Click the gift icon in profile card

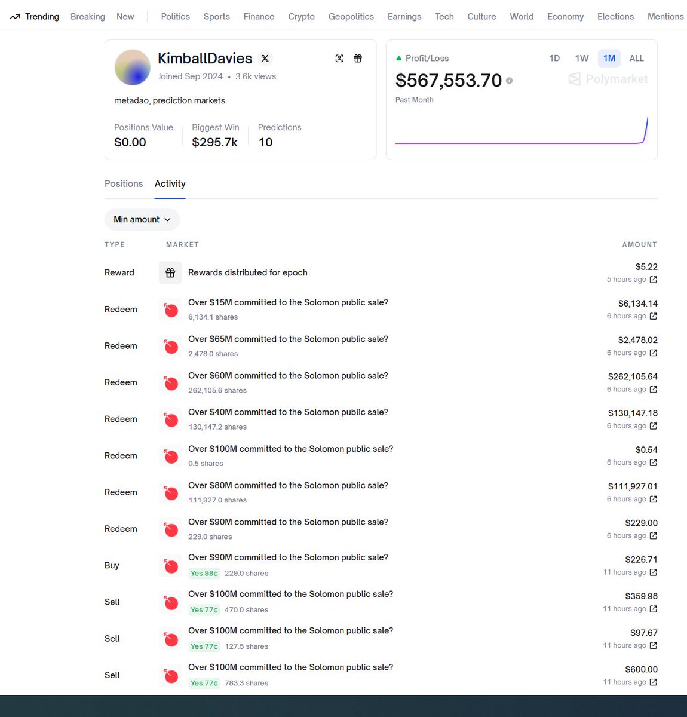pyautogui.click(x=358, y=58)
